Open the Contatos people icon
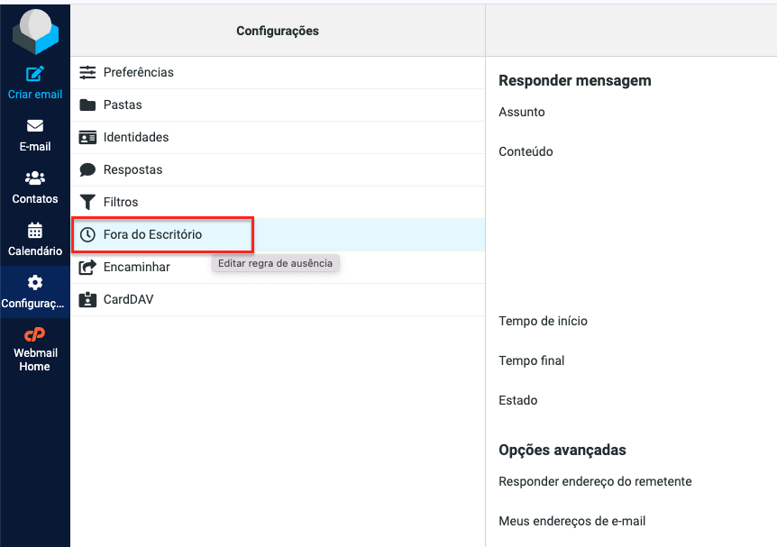 pyautogui.click(x=35, y=178)
